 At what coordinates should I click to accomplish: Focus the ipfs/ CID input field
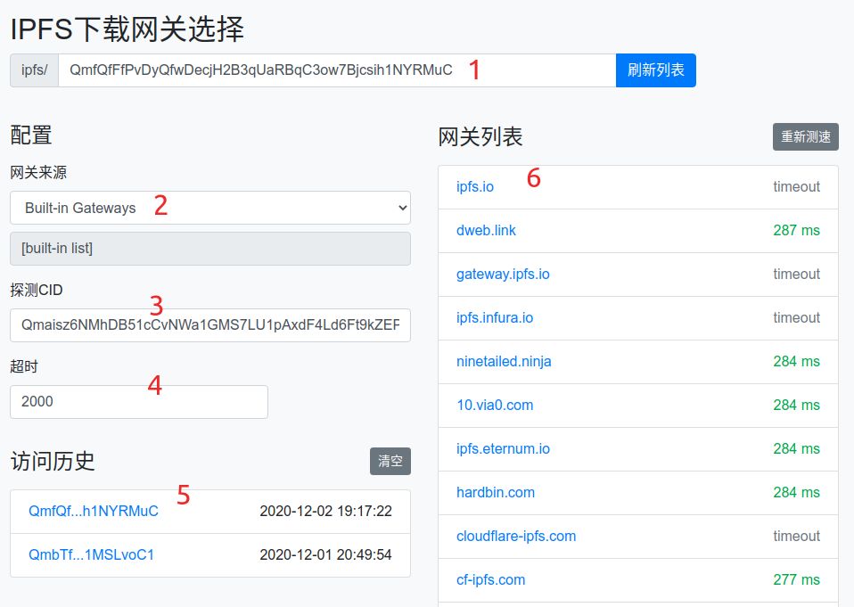[337, 70]
